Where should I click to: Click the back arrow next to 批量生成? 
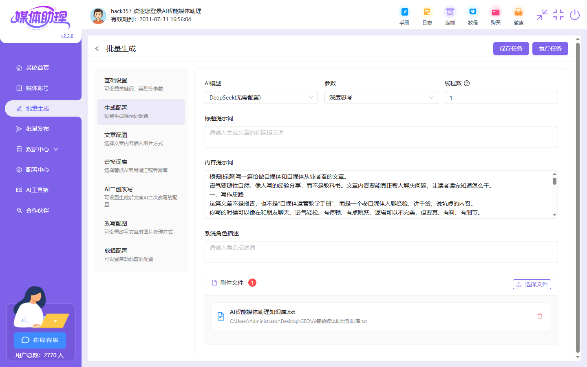coord(97,48)
